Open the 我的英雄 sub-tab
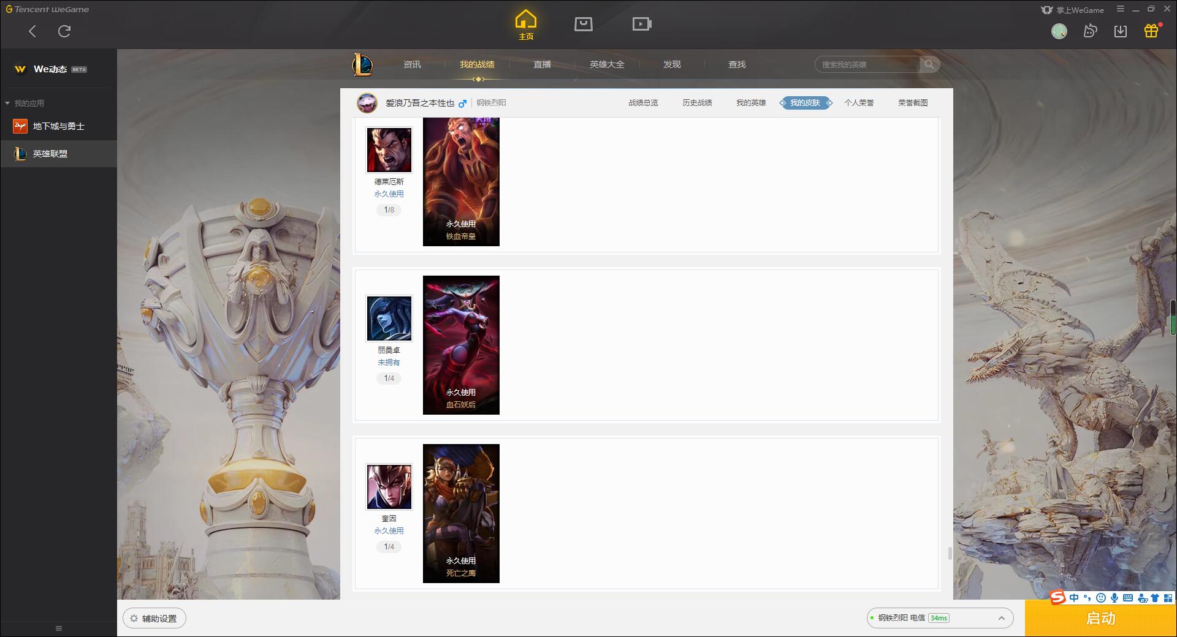1177x637 pixels. tap(751, 103)
